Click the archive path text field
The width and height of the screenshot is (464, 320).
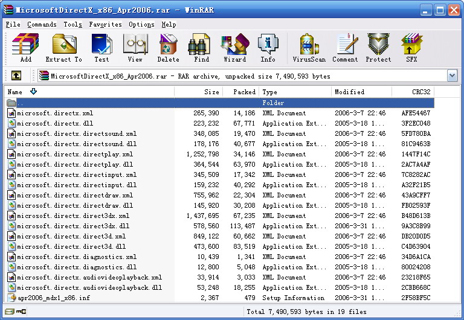click(x=242, y=75)
